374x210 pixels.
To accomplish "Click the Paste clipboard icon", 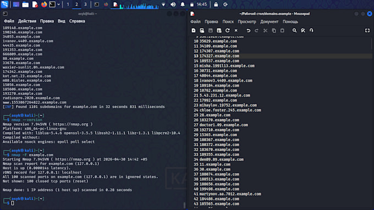I will pos(282,31).
